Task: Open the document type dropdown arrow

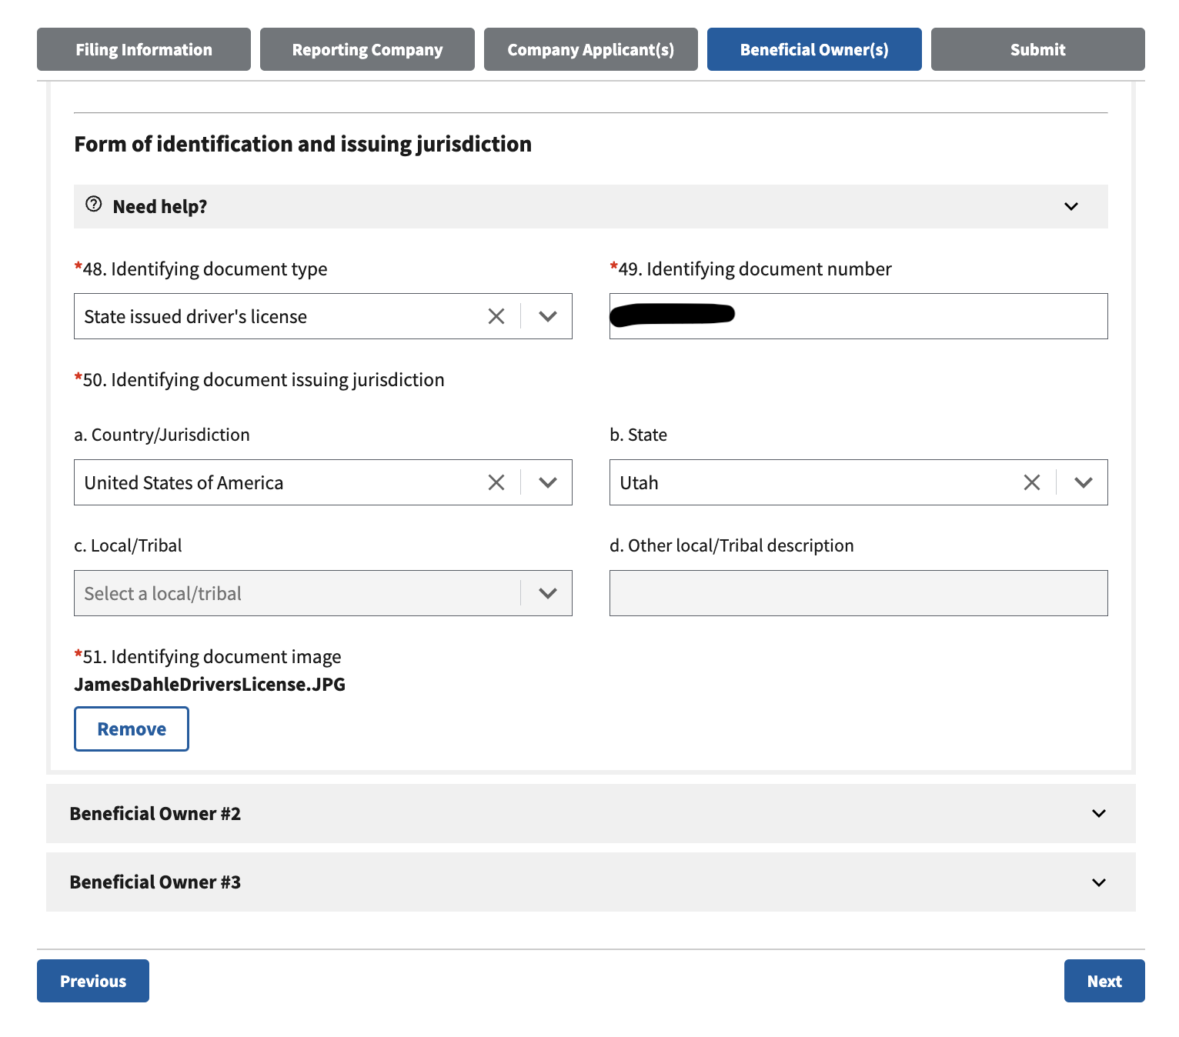Action: click(x=548, y=316)
